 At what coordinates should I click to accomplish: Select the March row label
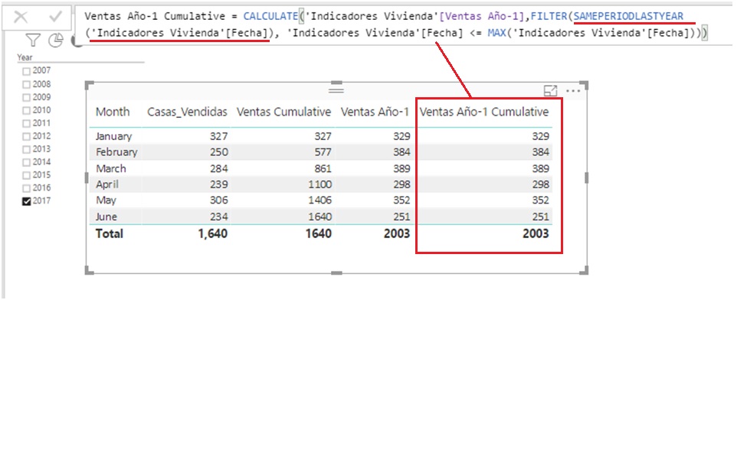(111, 168)
